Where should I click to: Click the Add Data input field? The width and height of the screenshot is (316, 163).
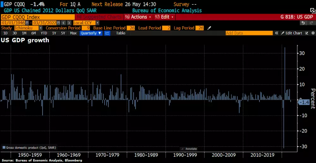249,33
